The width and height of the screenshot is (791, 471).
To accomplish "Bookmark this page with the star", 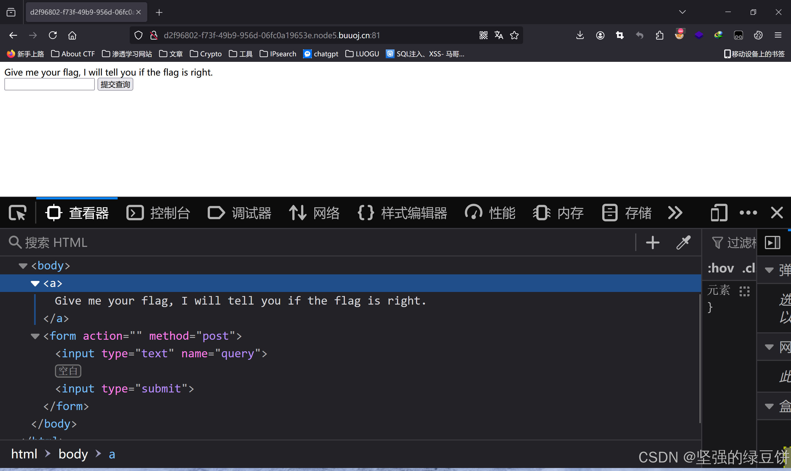I will pyautogui.click(x=514, y=35).
